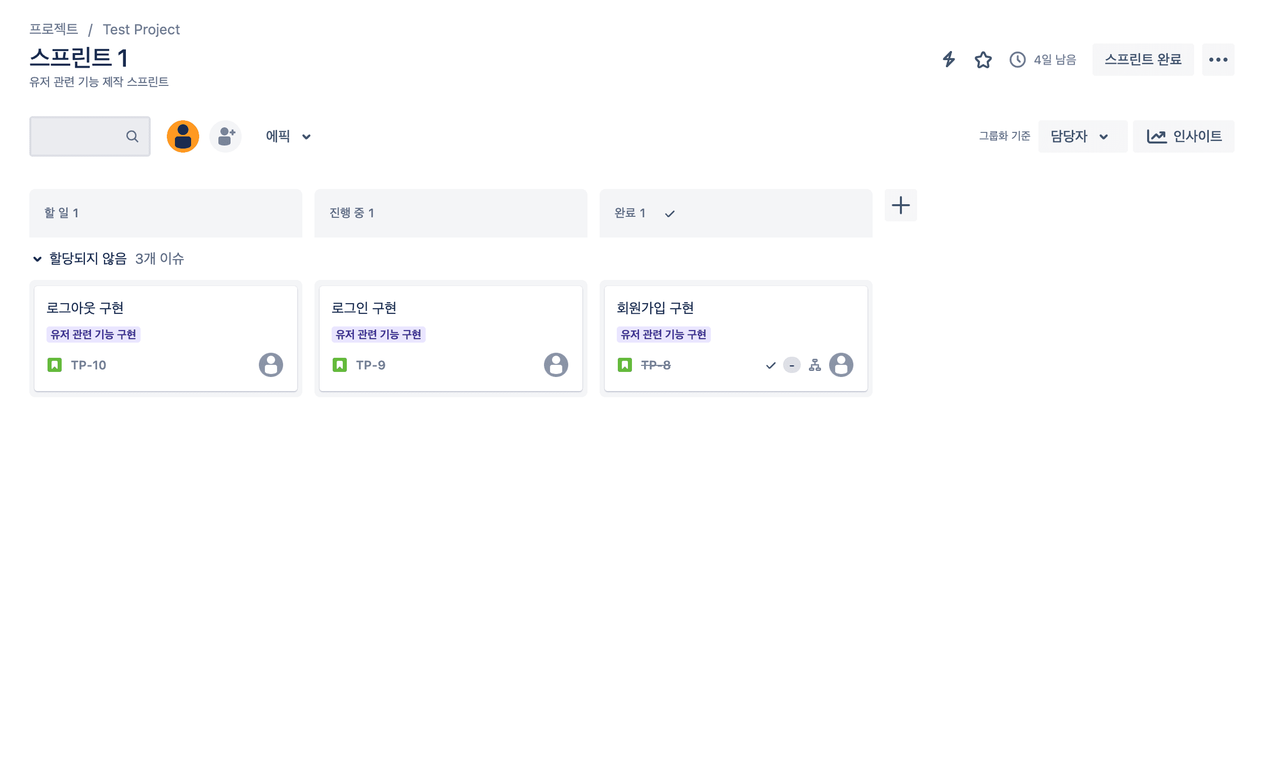The height and width of the screenshot is (757, 1273).
Task: Click the automation lightning bolt icon
Action: point(948,60)
